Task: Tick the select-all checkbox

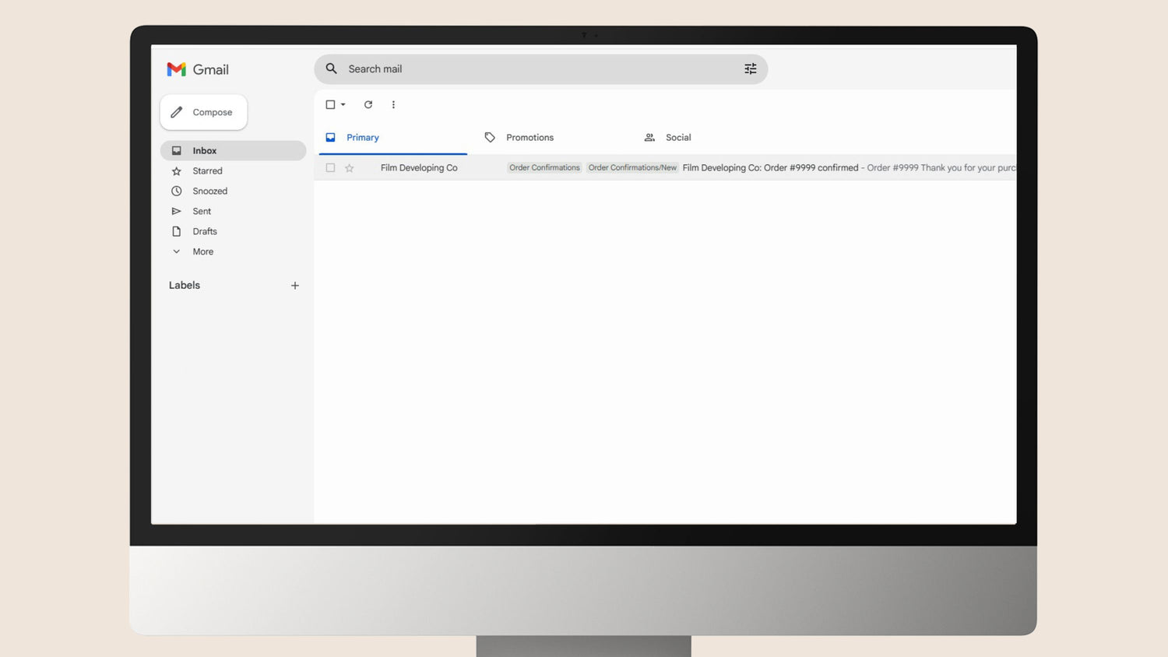Action: click(x=330, y=104)
